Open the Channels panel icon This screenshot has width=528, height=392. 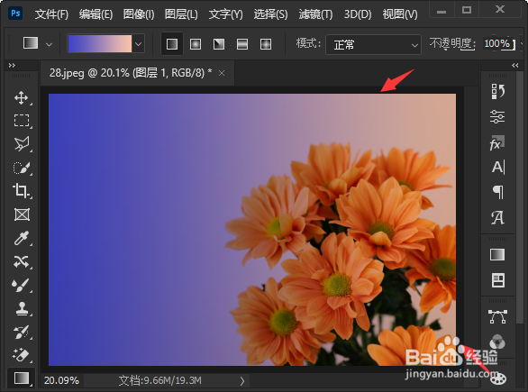coord(497,342)
